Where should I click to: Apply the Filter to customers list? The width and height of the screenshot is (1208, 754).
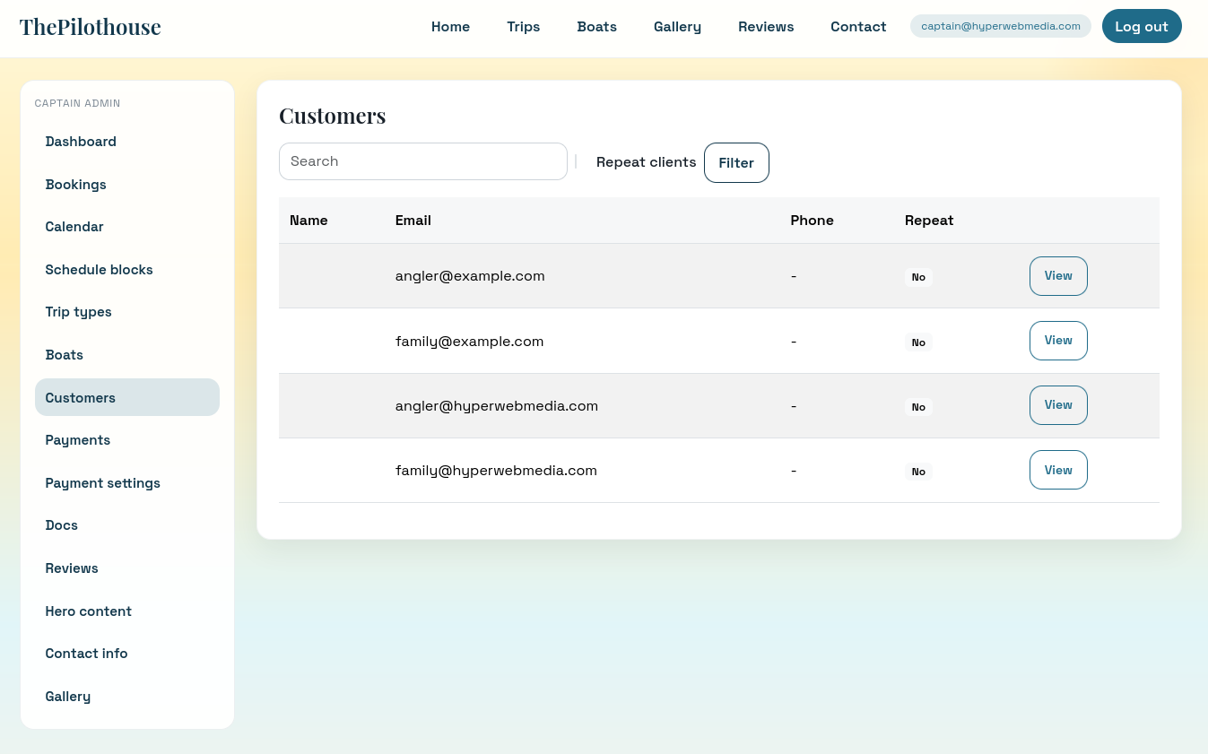(x=736, y=162)
